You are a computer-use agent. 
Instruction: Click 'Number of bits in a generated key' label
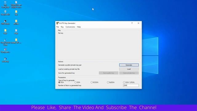(x=70, y=85)
